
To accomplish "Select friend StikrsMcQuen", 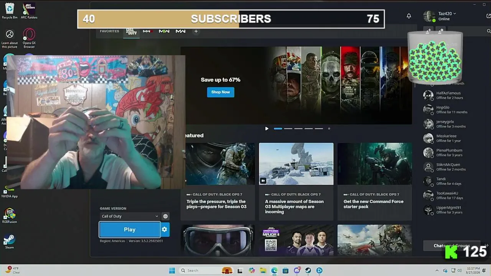I will (453, 167).
